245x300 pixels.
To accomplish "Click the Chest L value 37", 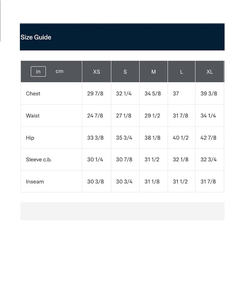I will [x=176, y=94].
